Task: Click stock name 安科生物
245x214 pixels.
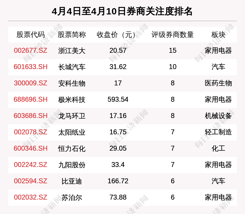Action: (x=72, y=83)
